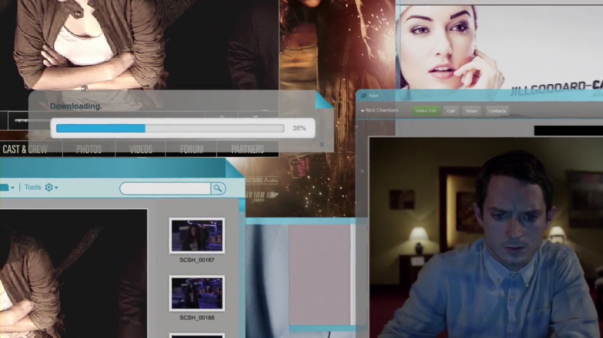603x338 pixels.
Task: Close the Downloading dialog with the X
Action: (x=322, y=144)
